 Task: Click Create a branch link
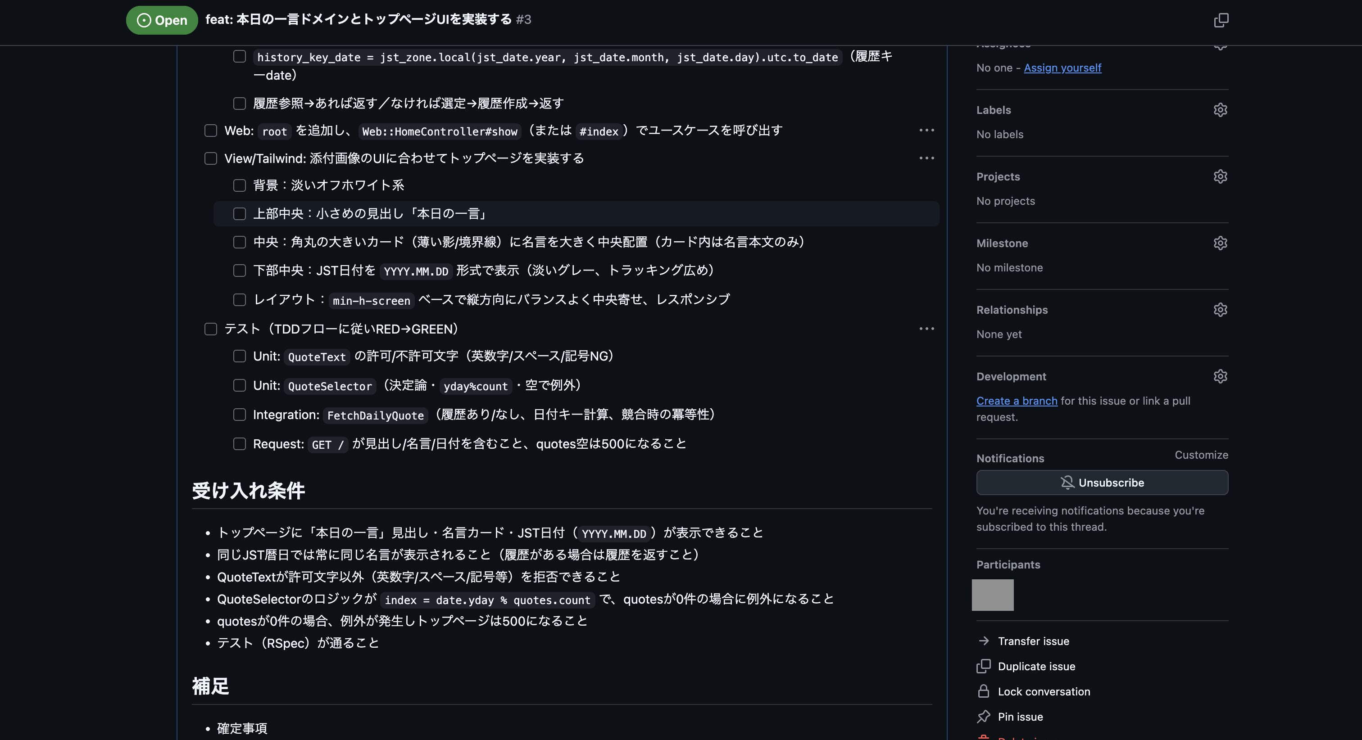1016,401
